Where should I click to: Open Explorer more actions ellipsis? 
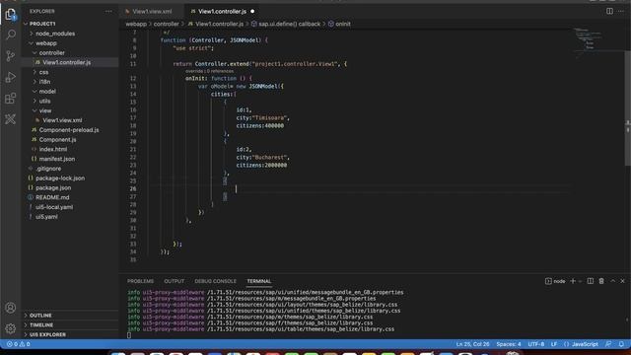[x=108, y=11]
